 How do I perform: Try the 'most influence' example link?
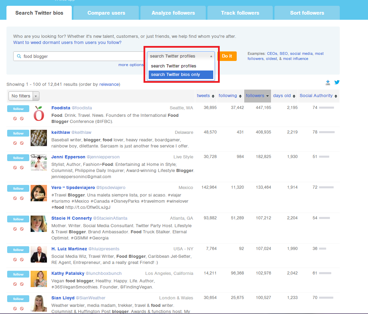pyautogui.click(x=296, y=59)
